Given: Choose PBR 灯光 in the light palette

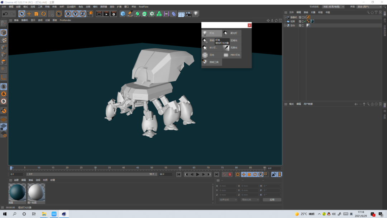Looking at the screenshot, I should (232, 55).
